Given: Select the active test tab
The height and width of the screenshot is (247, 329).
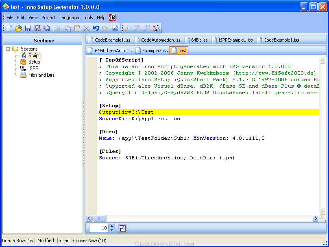Looking at the screenshot, I should pyautogui.click(x=179, y=51).
